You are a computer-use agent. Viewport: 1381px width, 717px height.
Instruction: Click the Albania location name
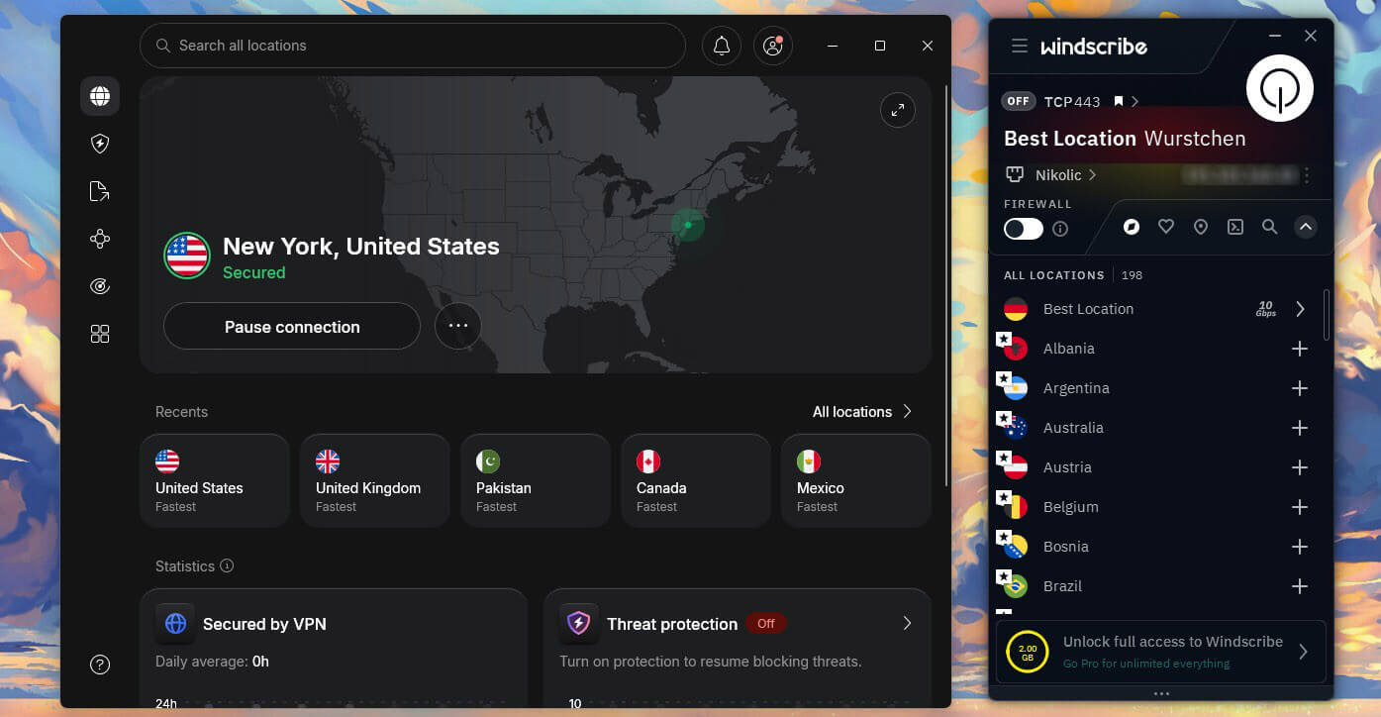[x=1069, y=349]
